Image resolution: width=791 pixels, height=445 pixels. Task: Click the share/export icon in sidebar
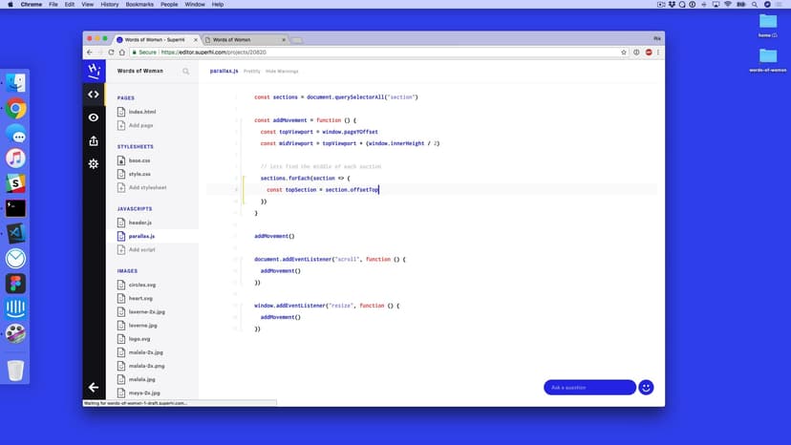(x=94, y=141)
